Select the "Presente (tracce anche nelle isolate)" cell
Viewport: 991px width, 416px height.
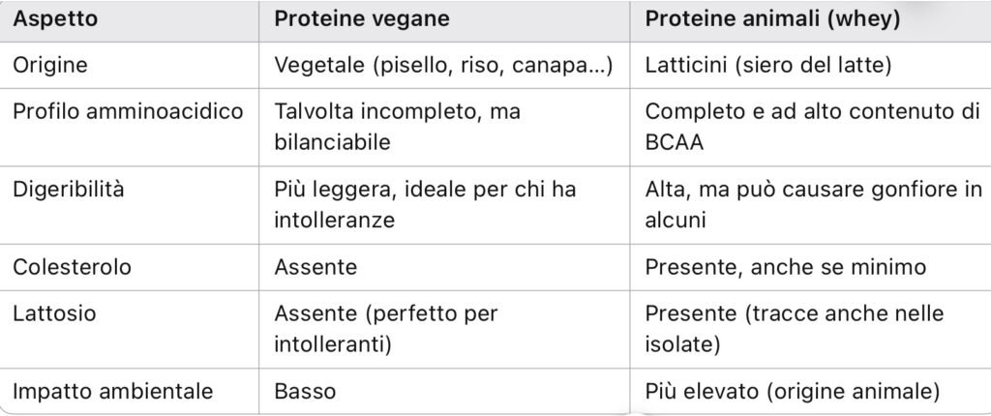coord(794,328)
